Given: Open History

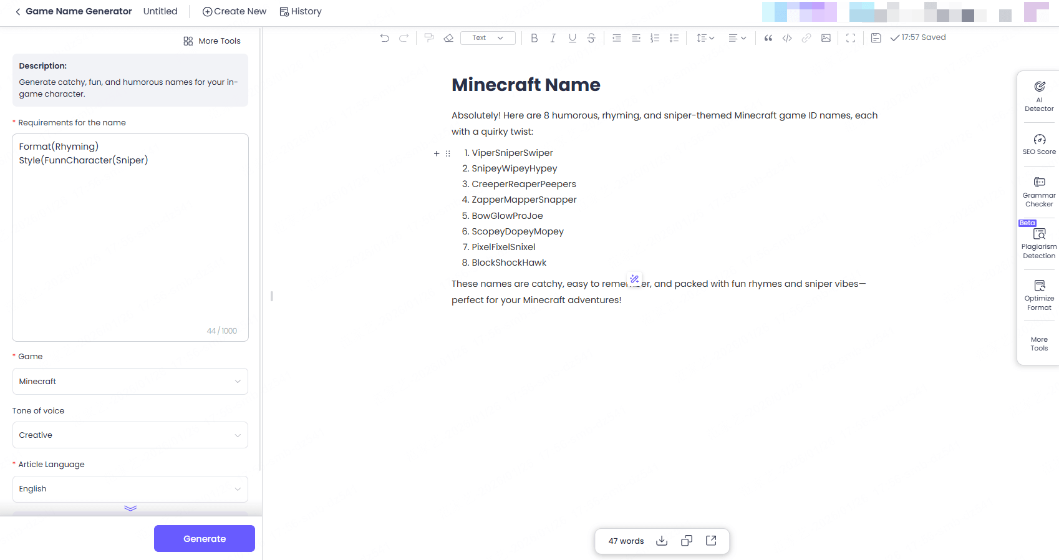Looking at the screenshot, I should [x=301, y=11].
